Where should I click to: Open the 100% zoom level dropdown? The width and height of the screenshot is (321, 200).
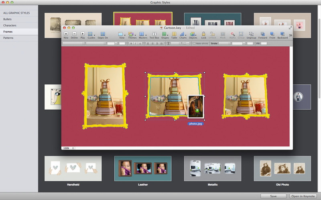click(x=68, y=148)
